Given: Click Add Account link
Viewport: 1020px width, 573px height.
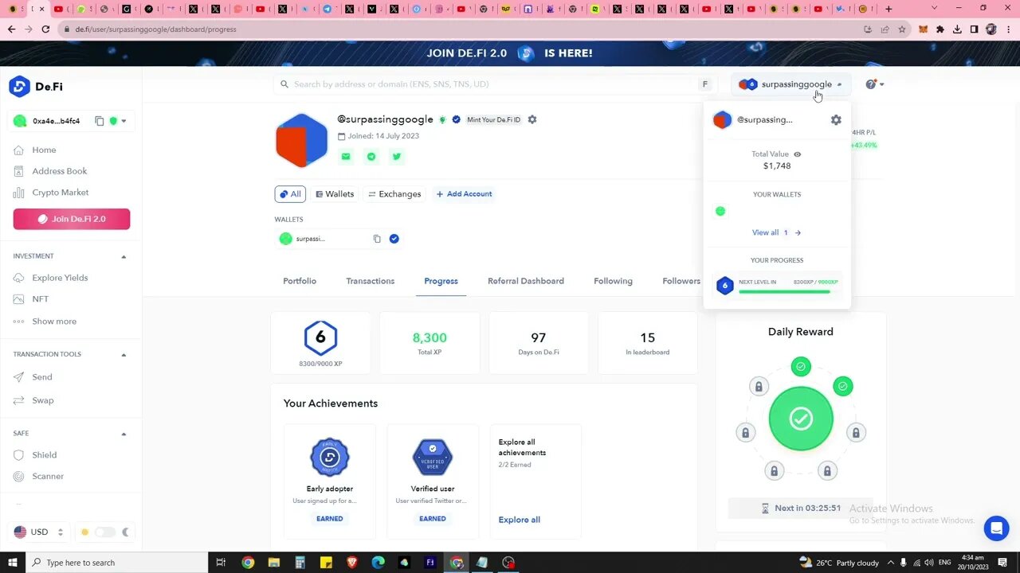Looking at the screenshot, I should point(464,194).
